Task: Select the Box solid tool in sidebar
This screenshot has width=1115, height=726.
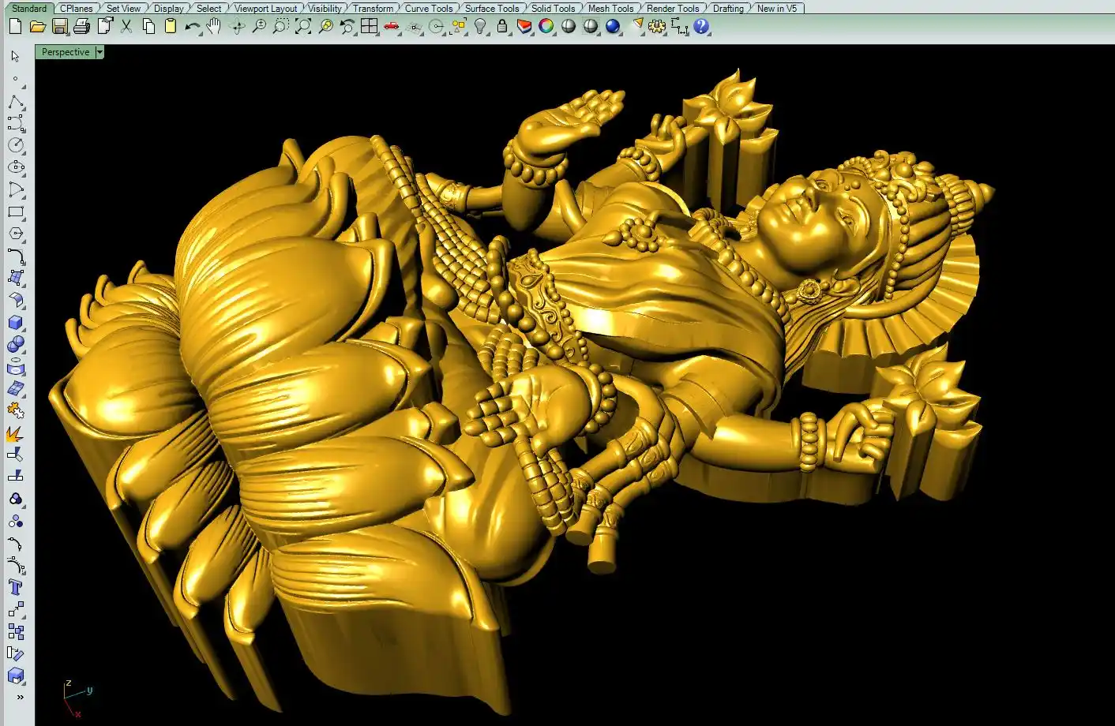Action: pos(15,323)
